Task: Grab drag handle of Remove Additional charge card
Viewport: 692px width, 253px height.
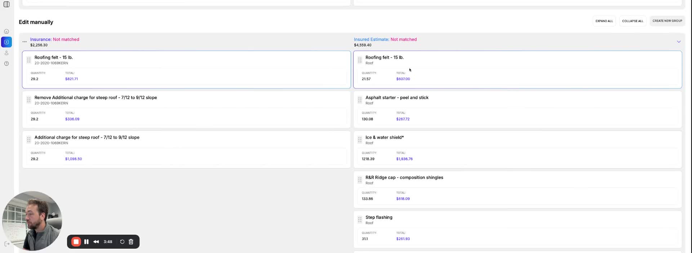Action: pyautogui.click(x=29, y=100)
